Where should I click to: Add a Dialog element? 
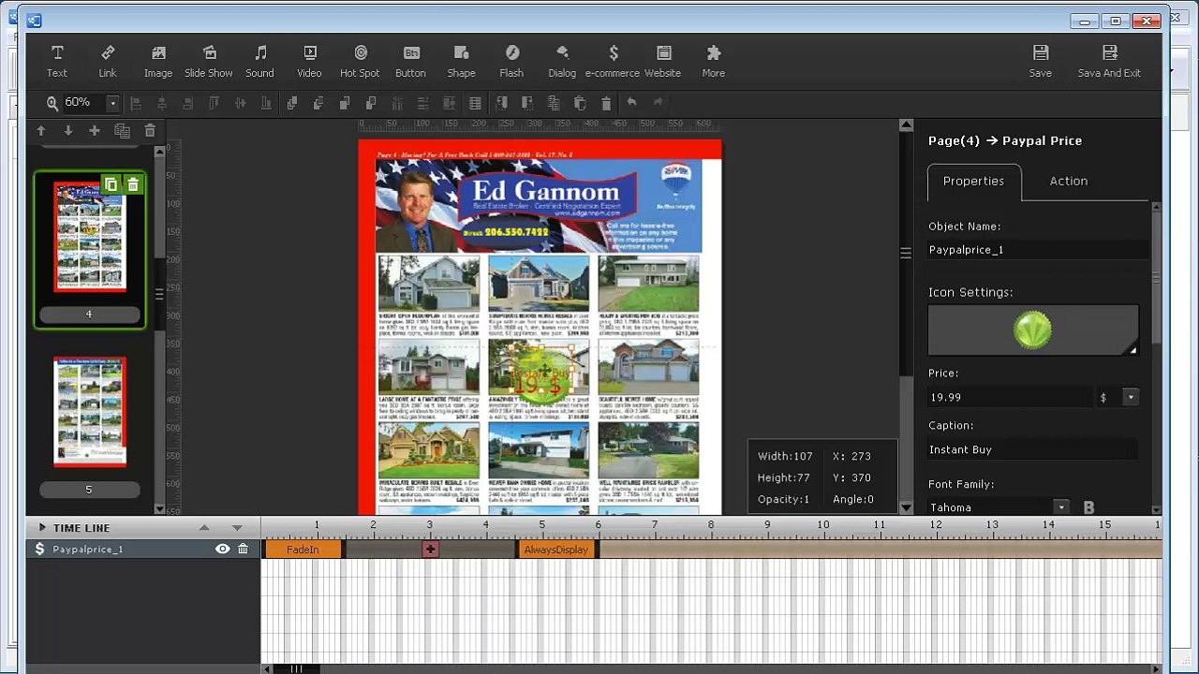[562, 61]
